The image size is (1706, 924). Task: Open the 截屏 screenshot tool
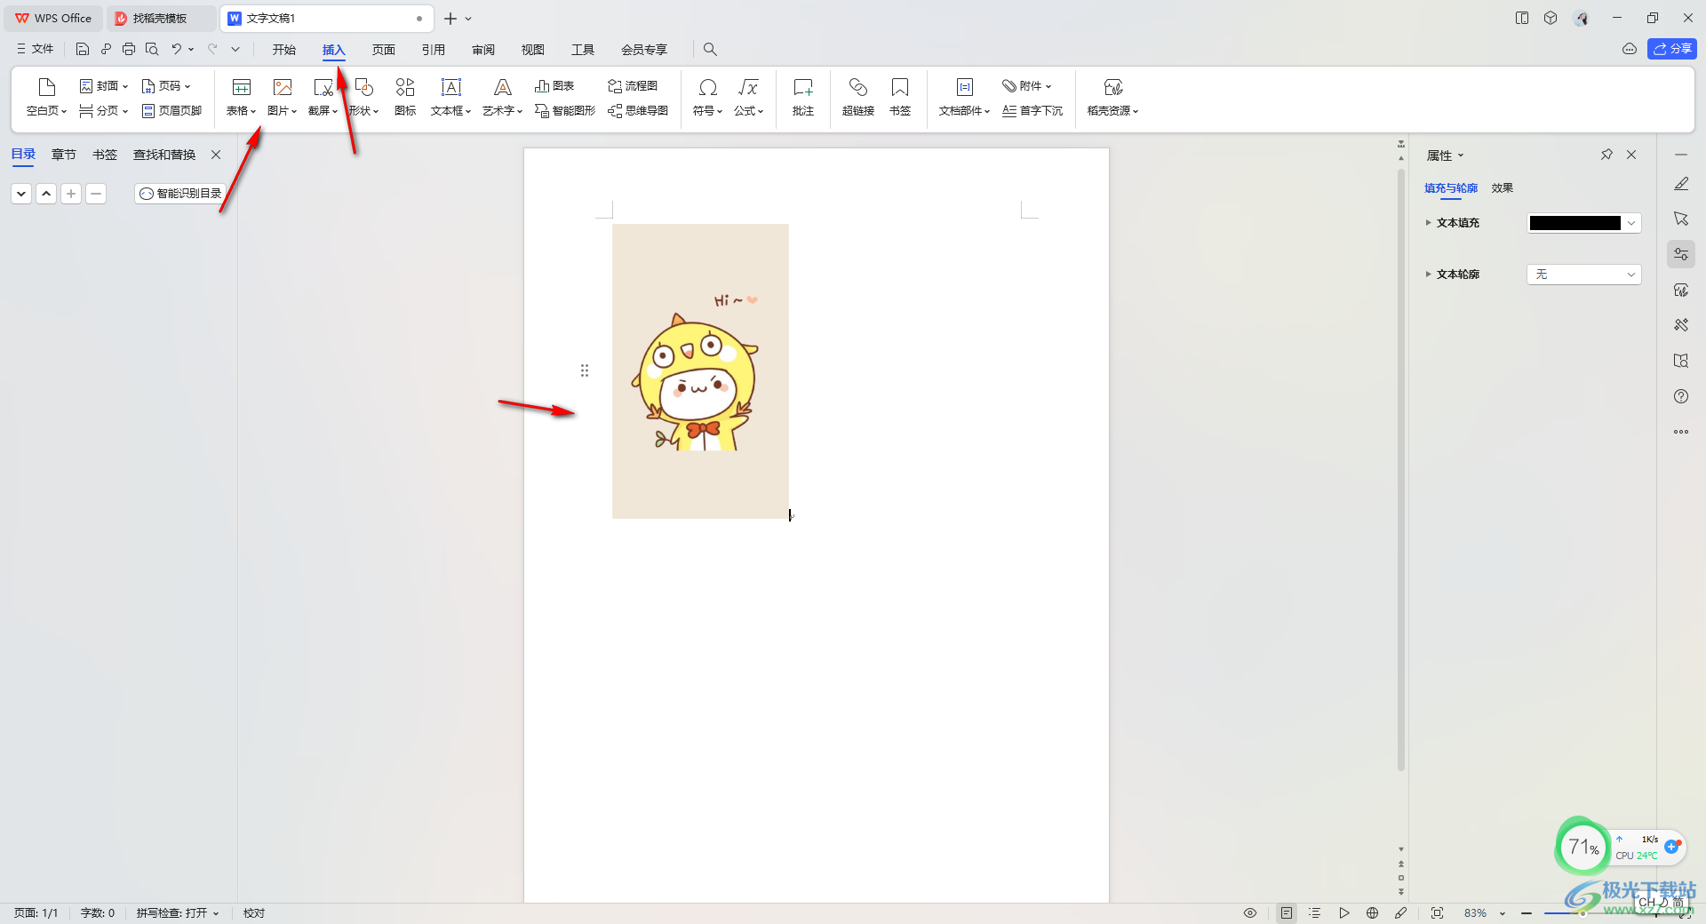click(x=323, y=97)
